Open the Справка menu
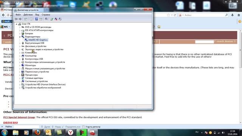Image resolution: width=242 pixels, height=136 pixels. coord(46,15)
